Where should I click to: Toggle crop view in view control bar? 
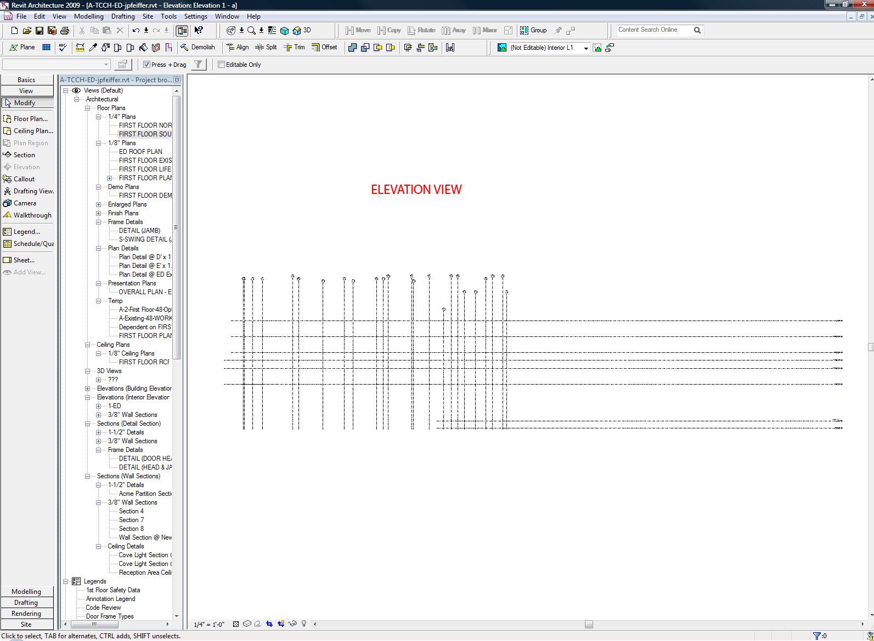point(269,624)
